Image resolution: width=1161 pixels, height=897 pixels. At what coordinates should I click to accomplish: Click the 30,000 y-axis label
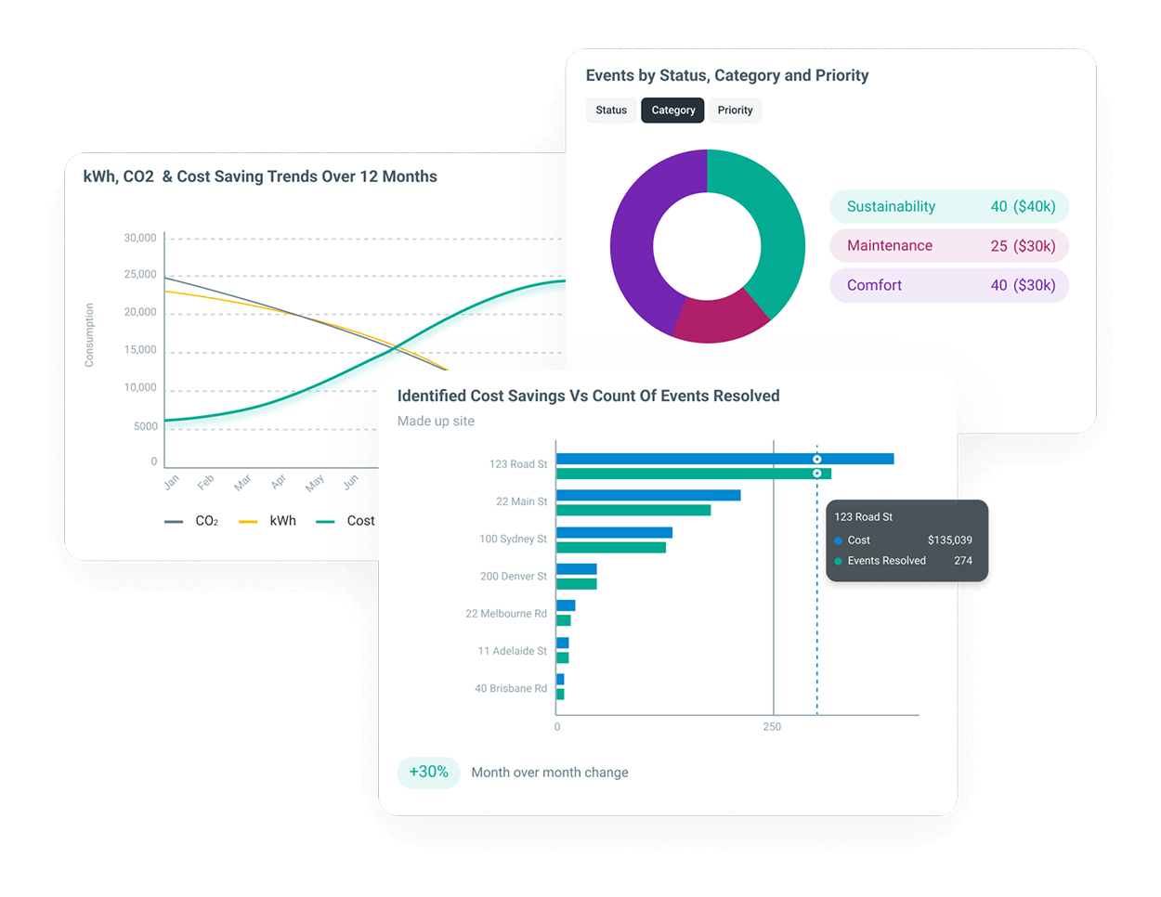pos(140,239)
